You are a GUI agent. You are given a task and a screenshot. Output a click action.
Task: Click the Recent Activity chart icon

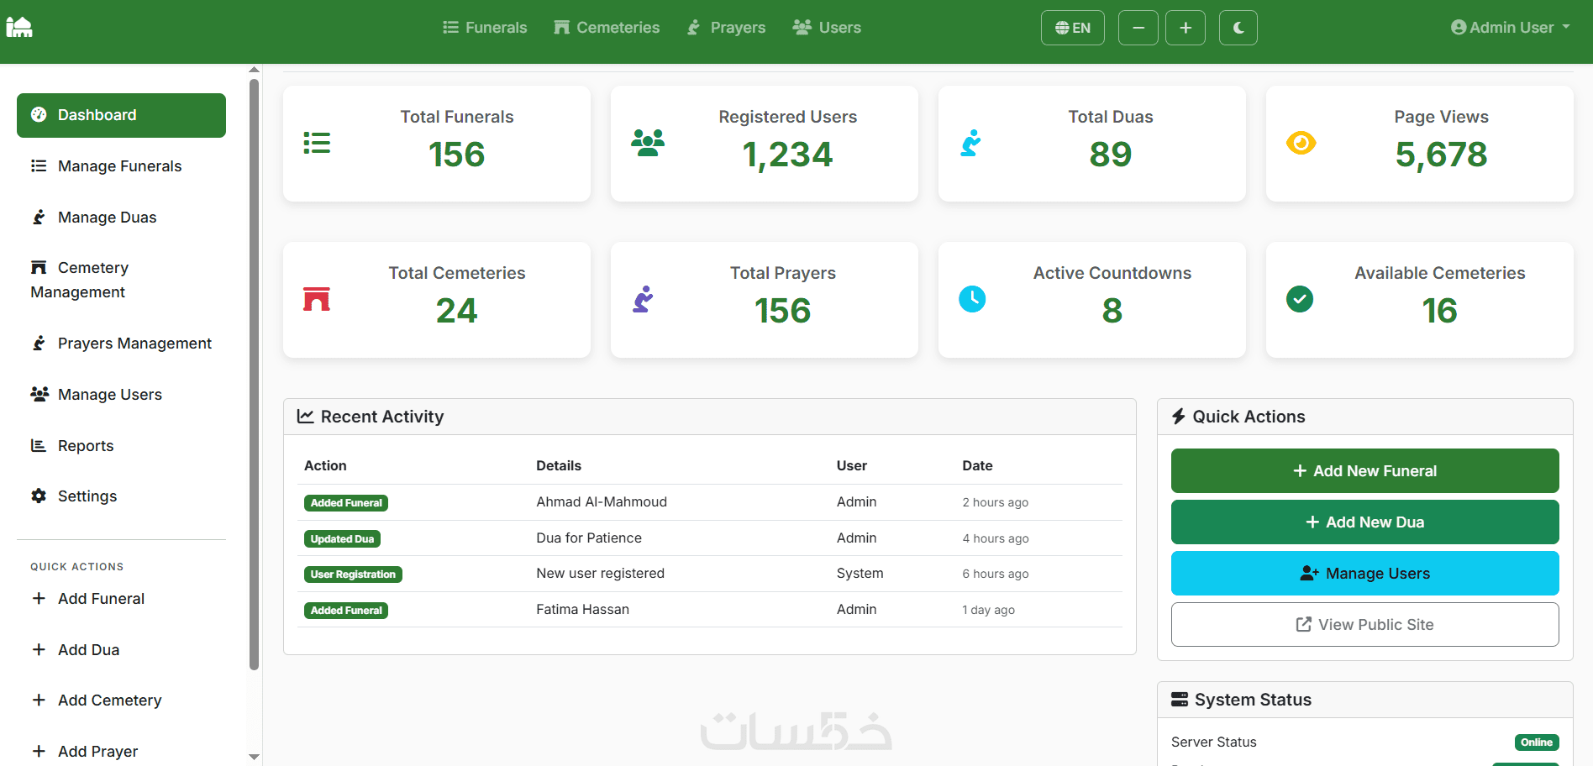coord(306,417)
